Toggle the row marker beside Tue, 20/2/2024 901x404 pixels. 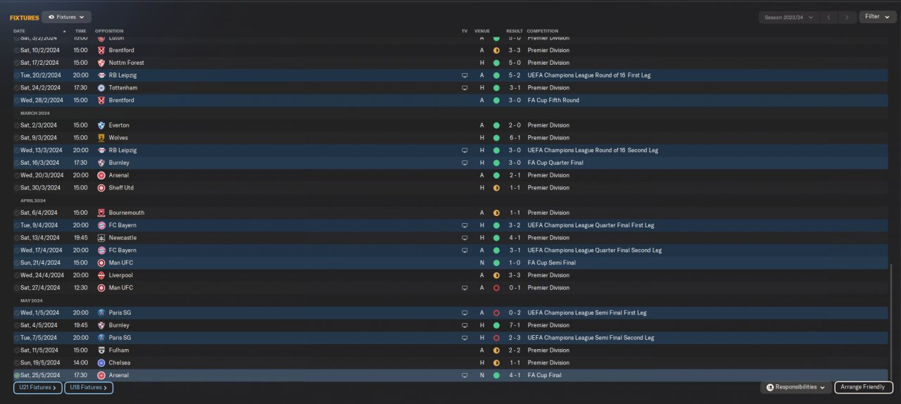point(17,75)
